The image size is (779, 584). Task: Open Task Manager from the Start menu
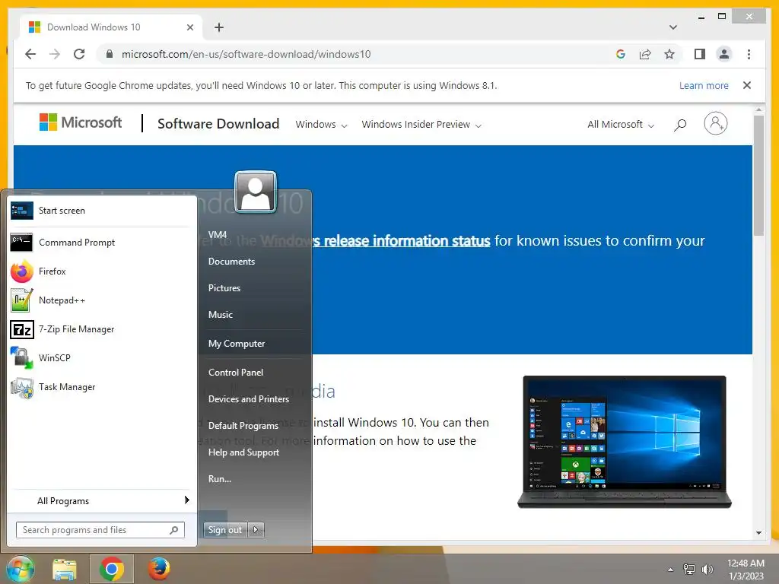coord(100,386)
